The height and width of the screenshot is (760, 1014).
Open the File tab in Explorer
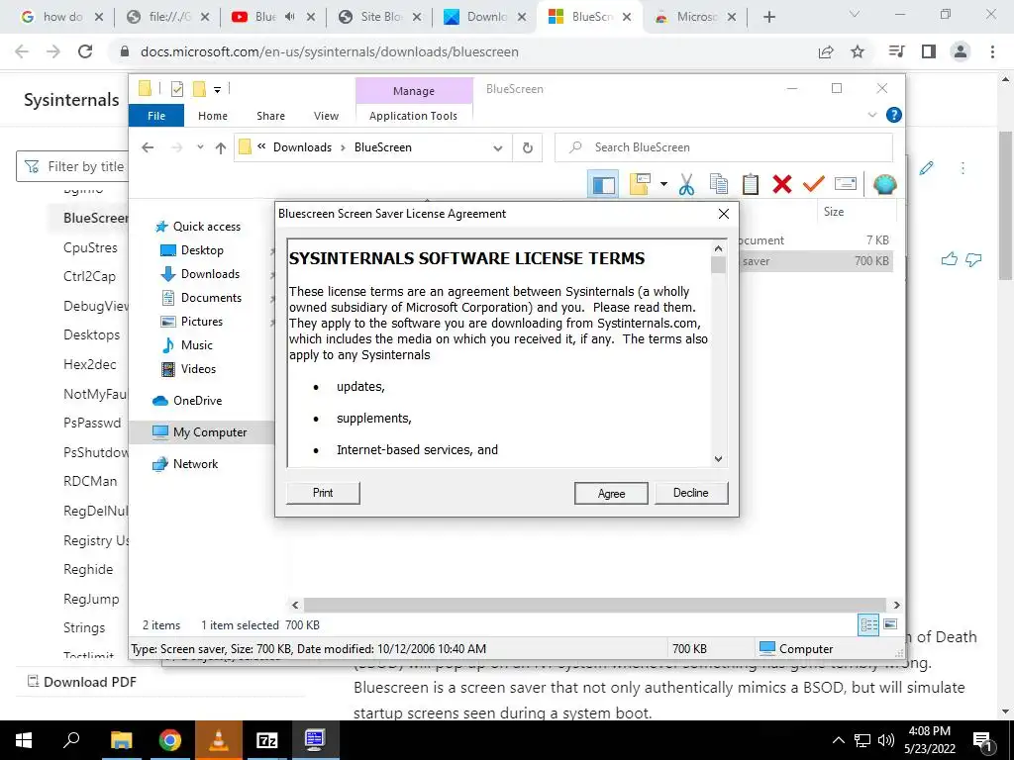tap(156, 116)
